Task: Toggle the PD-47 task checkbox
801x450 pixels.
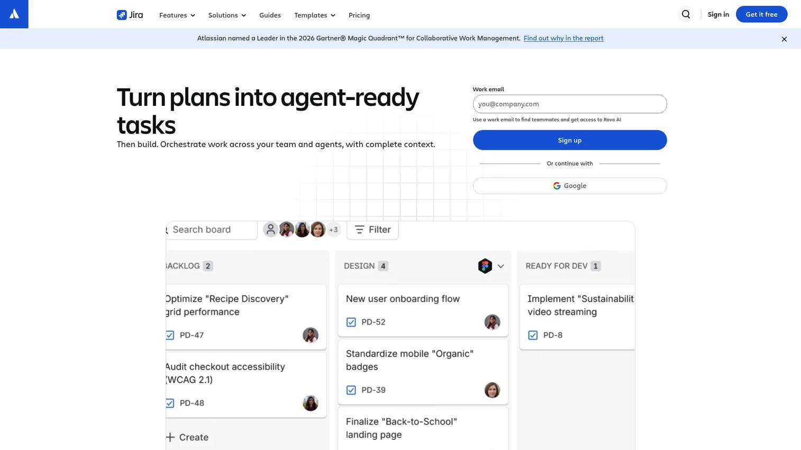Action: pos(170,335)
